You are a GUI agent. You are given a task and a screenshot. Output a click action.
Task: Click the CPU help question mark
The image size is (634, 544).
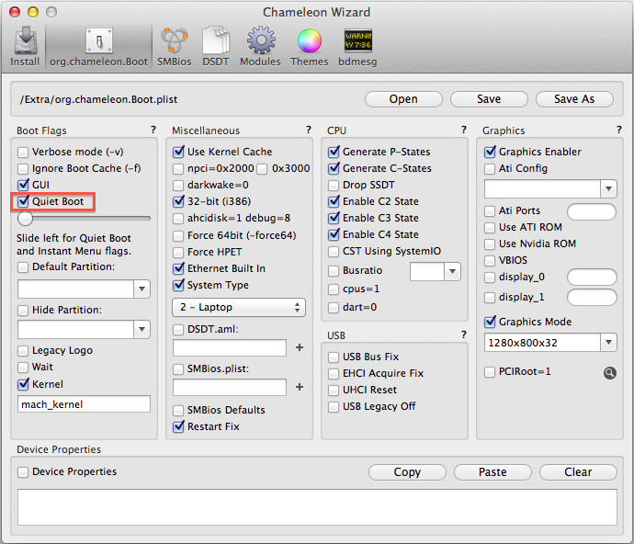[x=464, y=130]
